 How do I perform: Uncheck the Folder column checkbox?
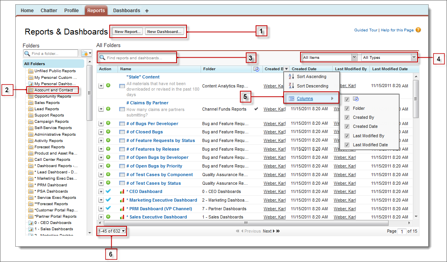347,108
